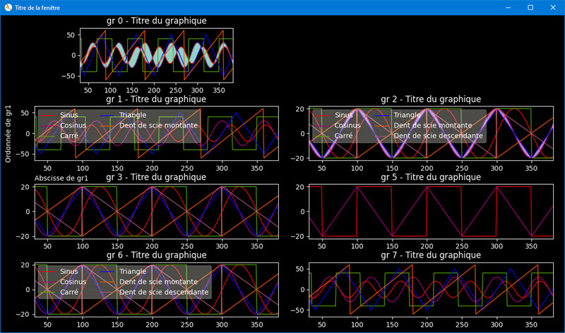Click the 'gr 0 - Titre du graphique' title
This screenshot has height=333, width=565.
click(x=156, y=20)
